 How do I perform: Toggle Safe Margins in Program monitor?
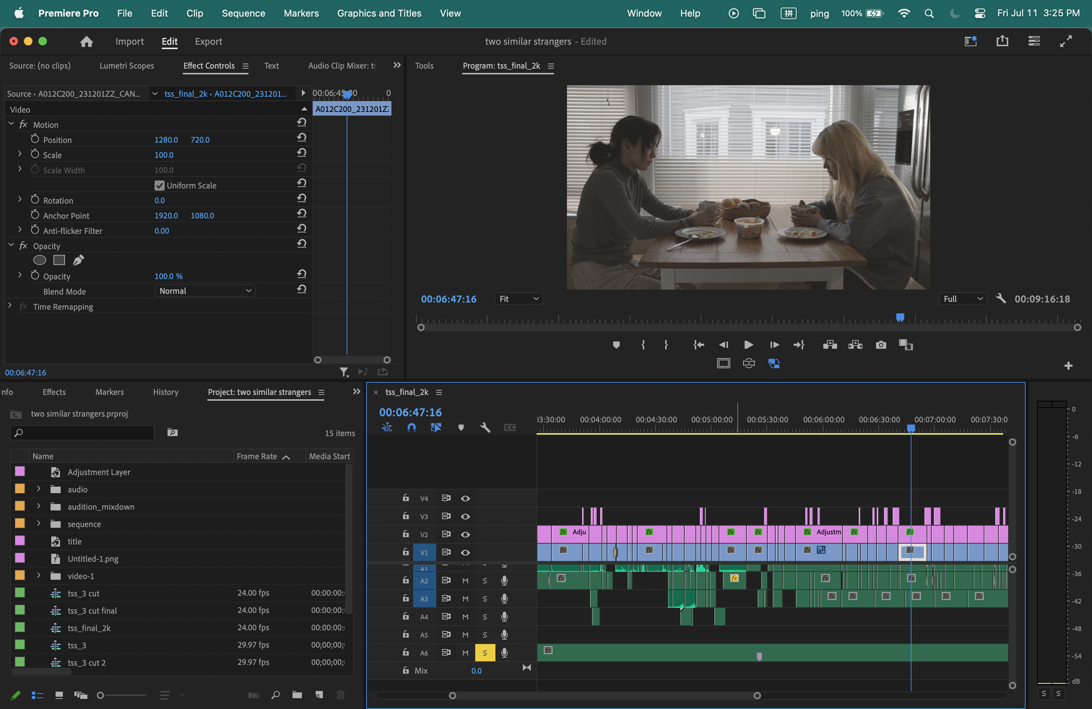(724, 364)
